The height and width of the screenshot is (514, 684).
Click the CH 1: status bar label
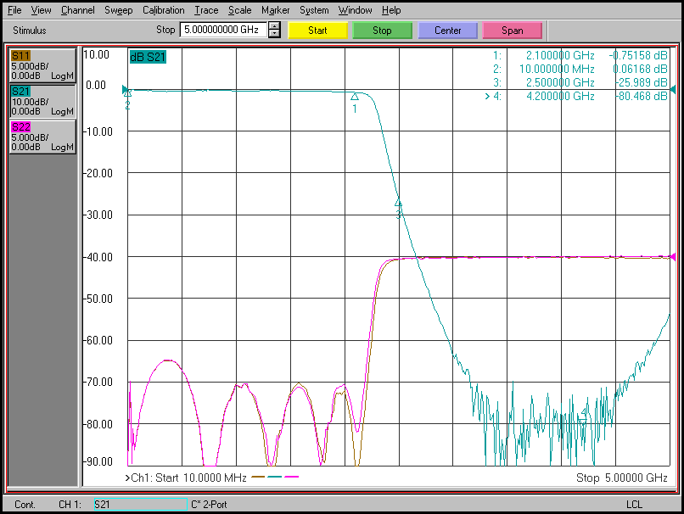[70, 505]
